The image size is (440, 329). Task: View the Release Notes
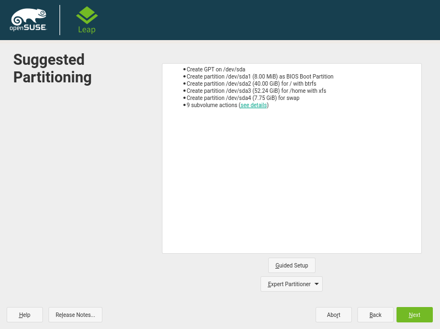pos(75,315)
